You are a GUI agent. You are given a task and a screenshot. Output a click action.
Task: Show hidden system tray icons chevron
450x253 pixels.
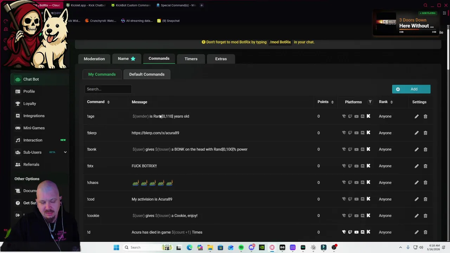pyautogui.click(x=400, y=247)
